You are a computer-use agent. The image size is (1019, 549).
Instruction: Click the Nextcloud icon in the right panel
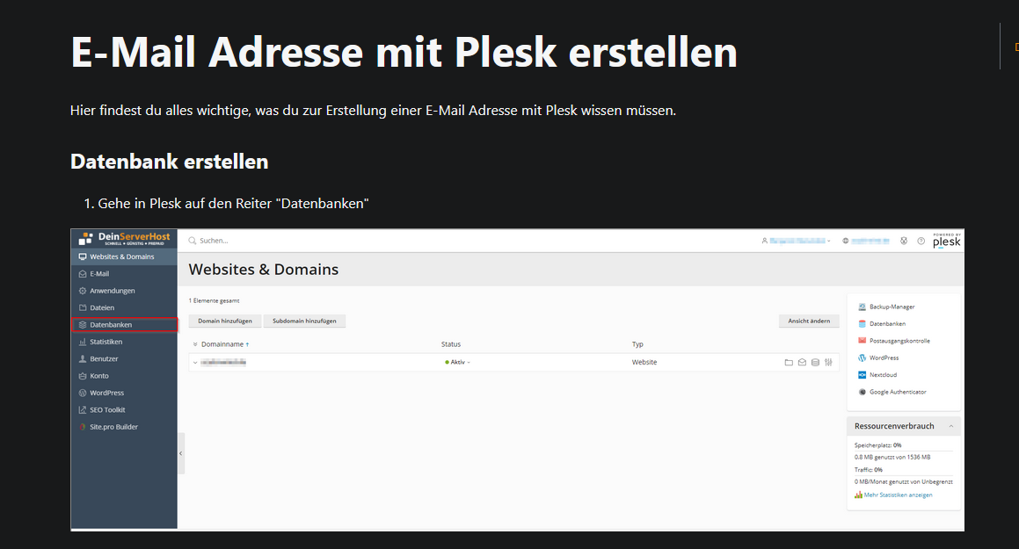click(x=863, y=375)
